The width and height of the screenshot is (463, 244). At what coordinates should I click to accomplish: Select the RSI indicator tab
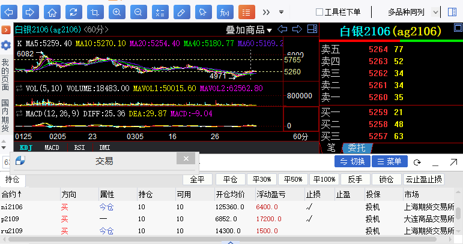pyautogui.click(x=79, y=147)
